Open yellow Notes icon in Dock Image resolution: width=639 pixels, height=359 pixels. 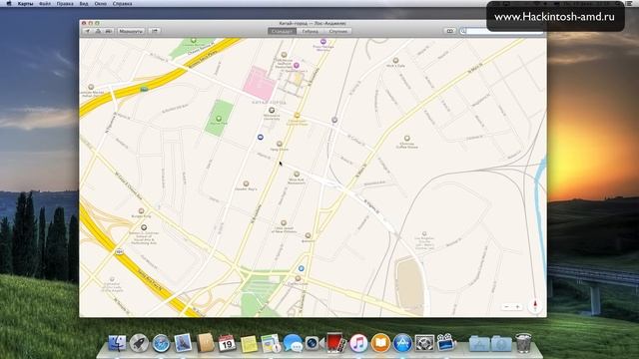click(x=249, y=344)
